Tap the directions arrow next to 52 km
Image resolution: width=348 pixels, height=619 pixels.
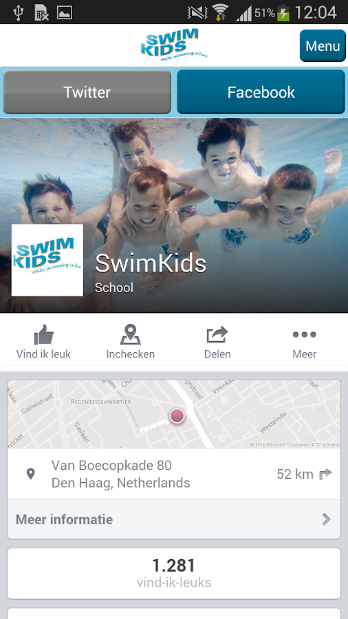pyautogui.click(x=325, y=474)
